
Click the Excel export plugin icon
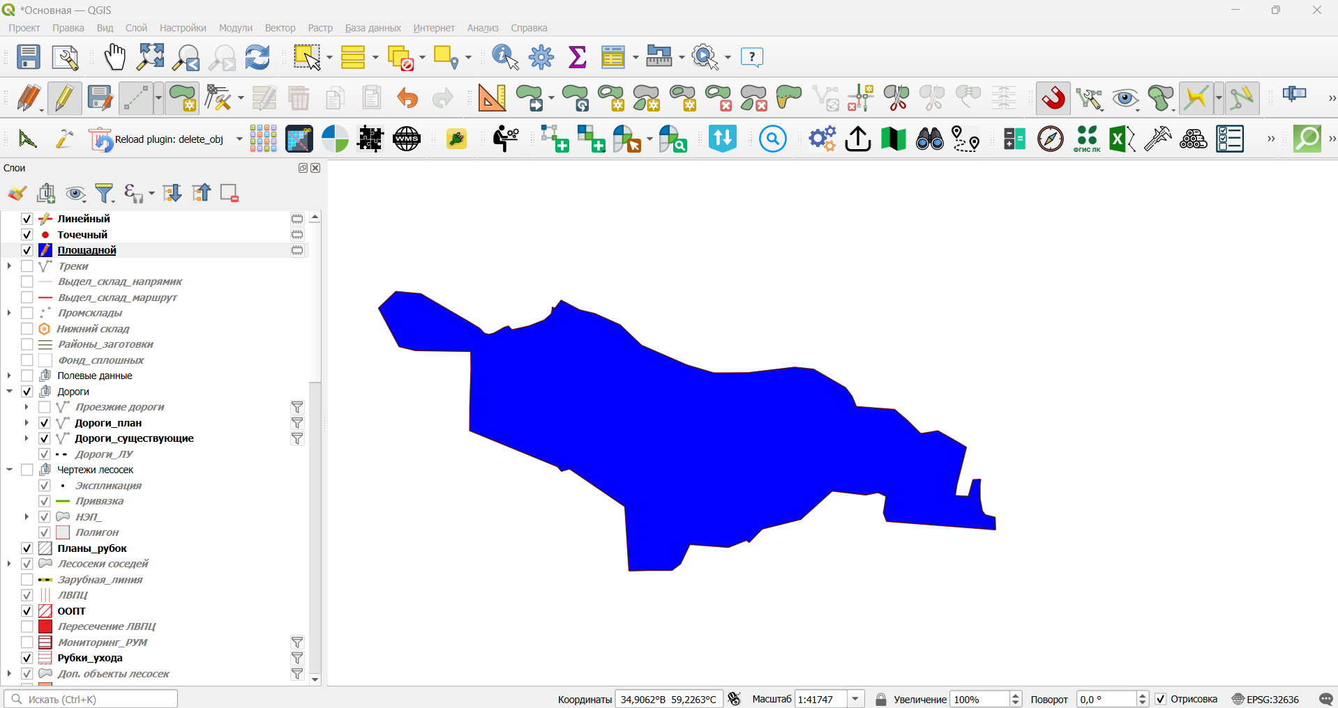point(1122,139)
